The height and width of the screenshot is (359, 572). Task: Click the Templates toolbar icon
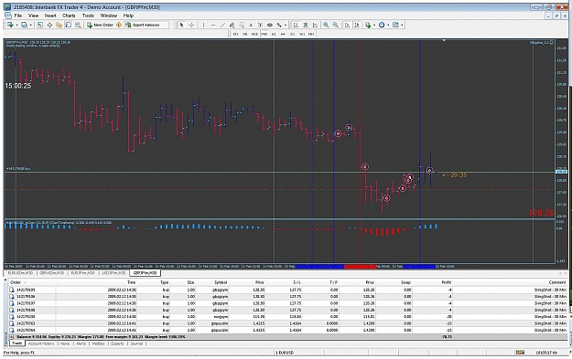(395, 25)
